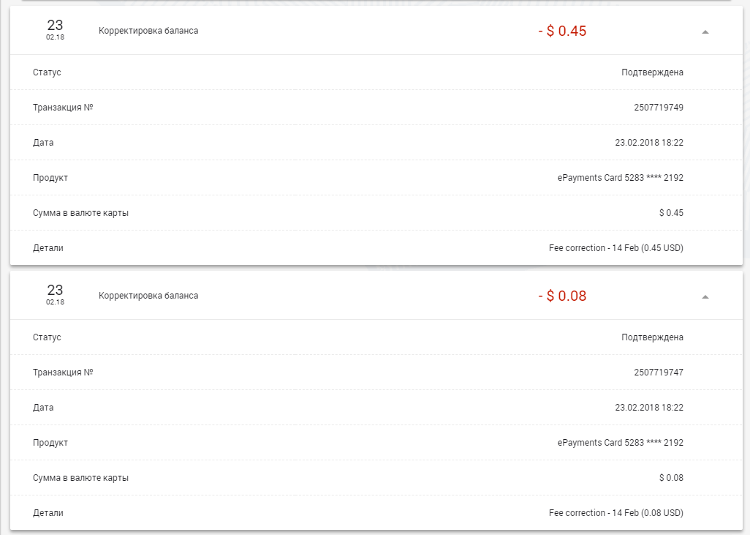Click the 23.02.2018 18:22 date in first transaction
750x535 pixels.
[x=649, y=143]
